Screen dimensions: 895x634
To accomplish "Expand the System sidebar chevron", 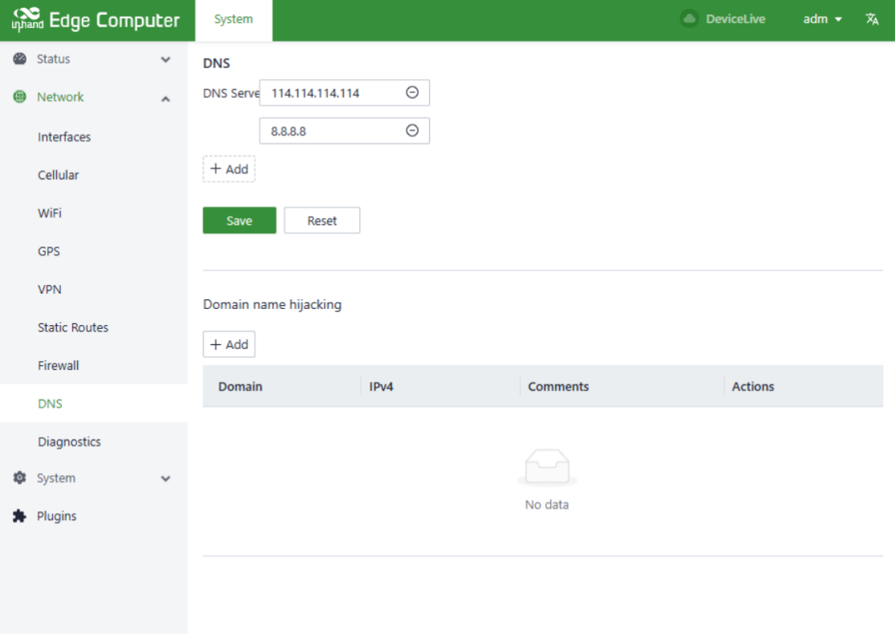I will point(166,479).
